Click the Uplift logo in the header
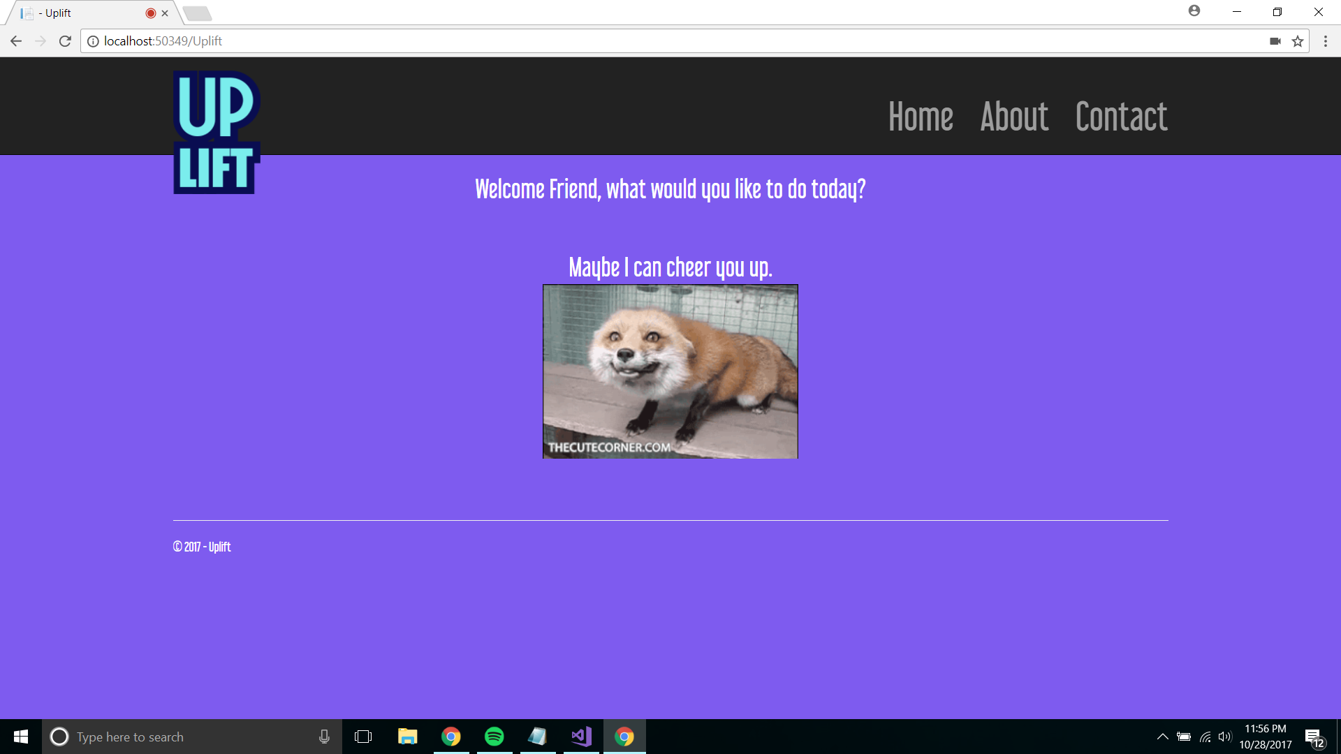This screenshot has height=754, width=1341. (x=217, y=132)
